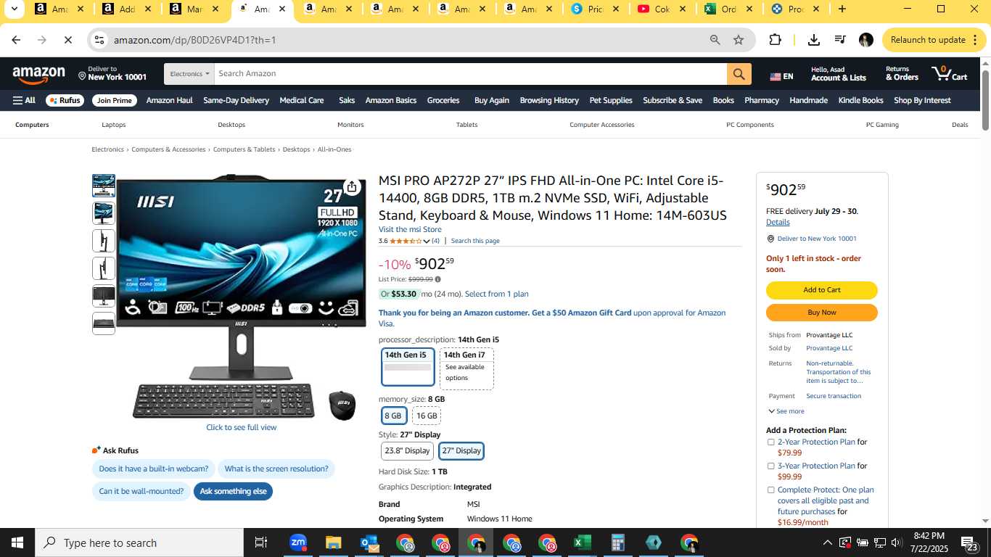Check the Complete Protect plan box
Screen dimensions: 991x557
(770, 490)
